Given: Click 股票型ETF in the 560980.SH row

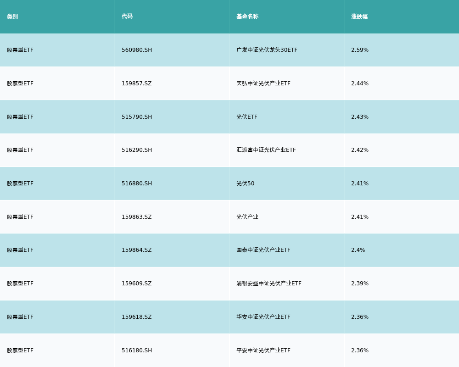Looking at the screenshot, I should pyautogui.click(x=20, y=50).
